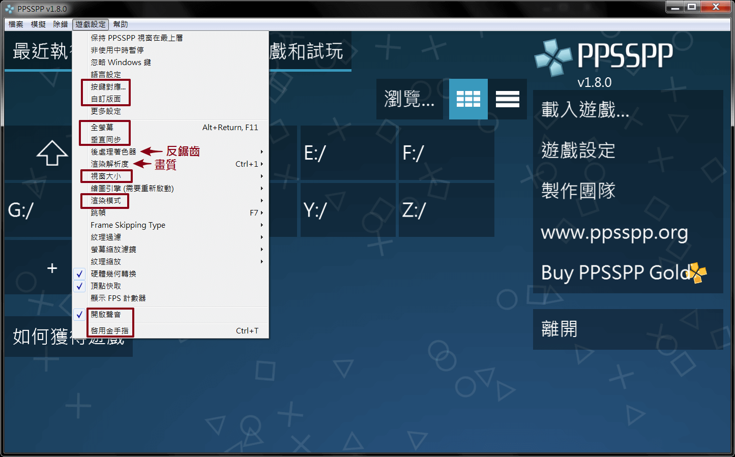Image resolution: width=735 pixels, height=457 pixels.
Task: Click the PPSSPP logo in the header
Action: pos(604,57)
